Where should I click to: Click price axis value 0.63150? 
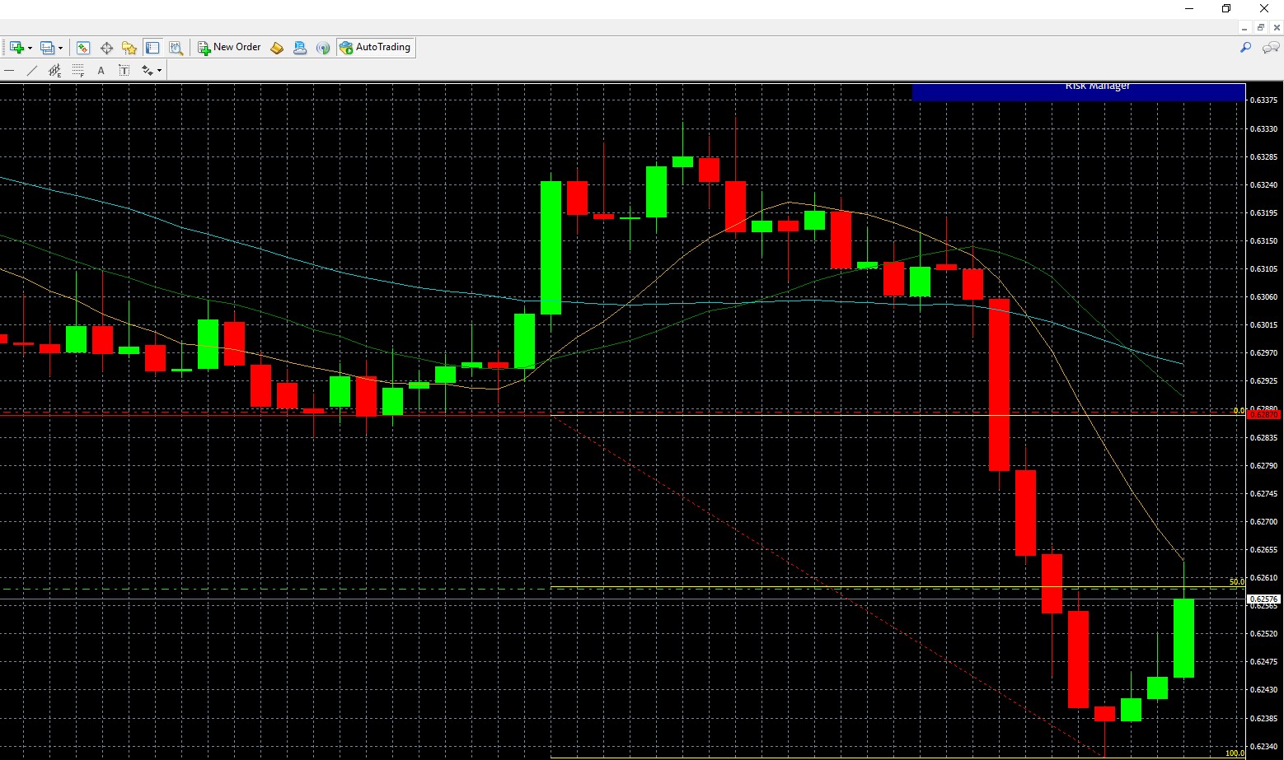tap(1264, 241)
